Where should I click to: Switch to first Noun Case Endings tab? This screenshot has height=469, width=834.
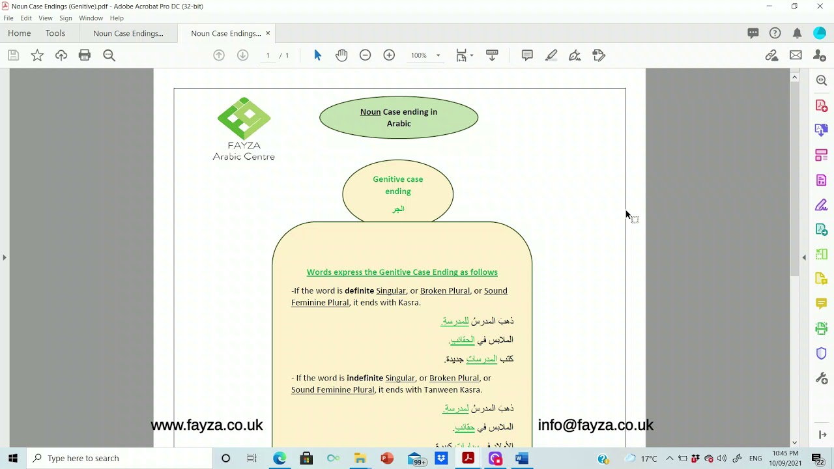(128, 33)
